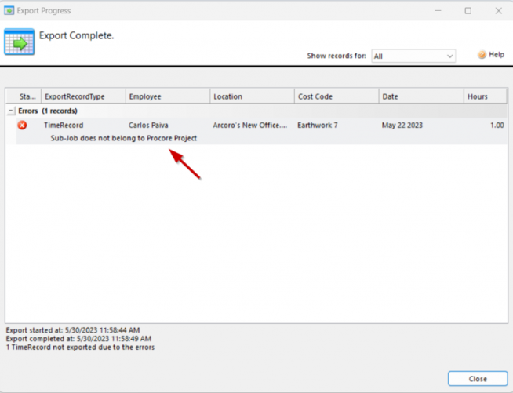Screen dimensions: 513x393
Task: Click the green arrow export icon
Action: click(x=19, y=42)
